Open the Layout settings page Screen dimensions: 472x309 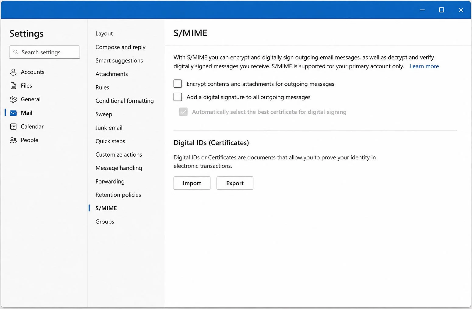104,34
